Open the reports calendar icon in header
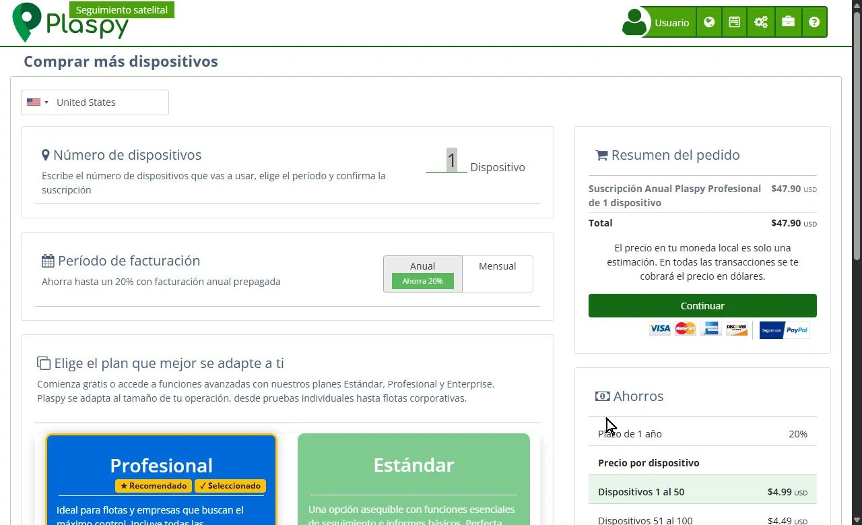Viewport: 862px width, 525px height. click(x=735, y=22)
